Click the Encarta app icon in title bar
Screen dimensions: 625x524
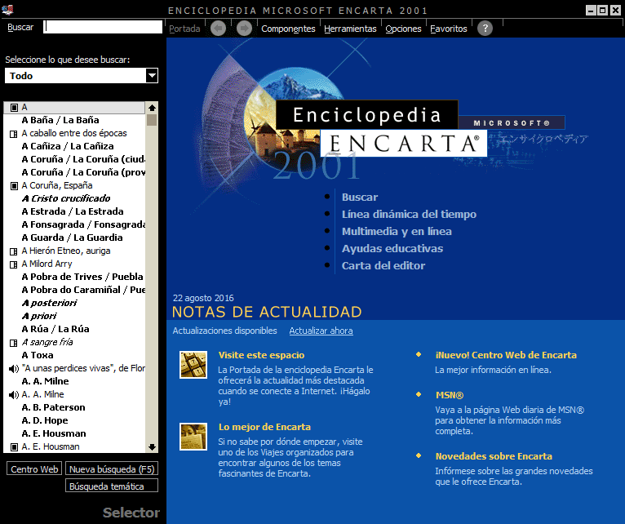tap(7, 9)
